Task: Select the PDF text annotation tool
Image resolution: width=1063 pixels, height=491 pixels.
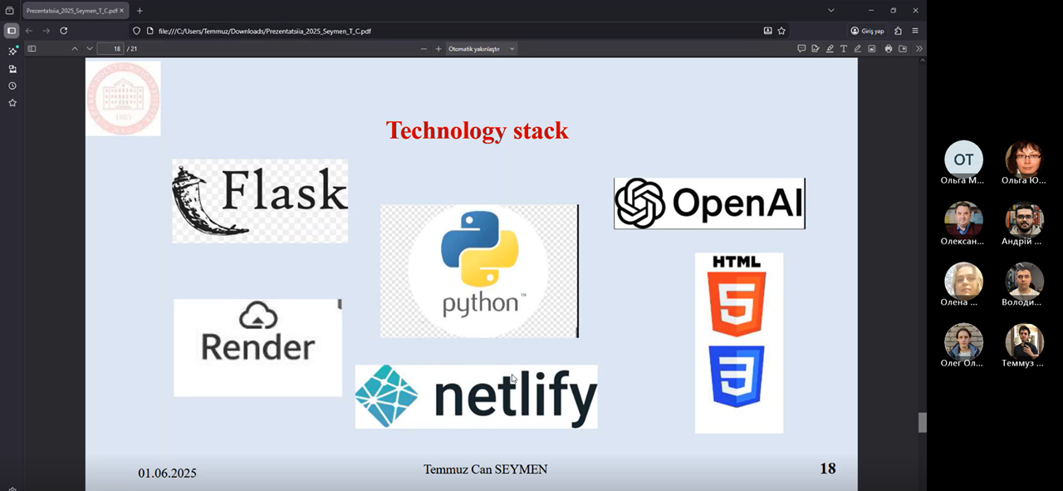Action: pyautogui.click(x=844, y=49)
